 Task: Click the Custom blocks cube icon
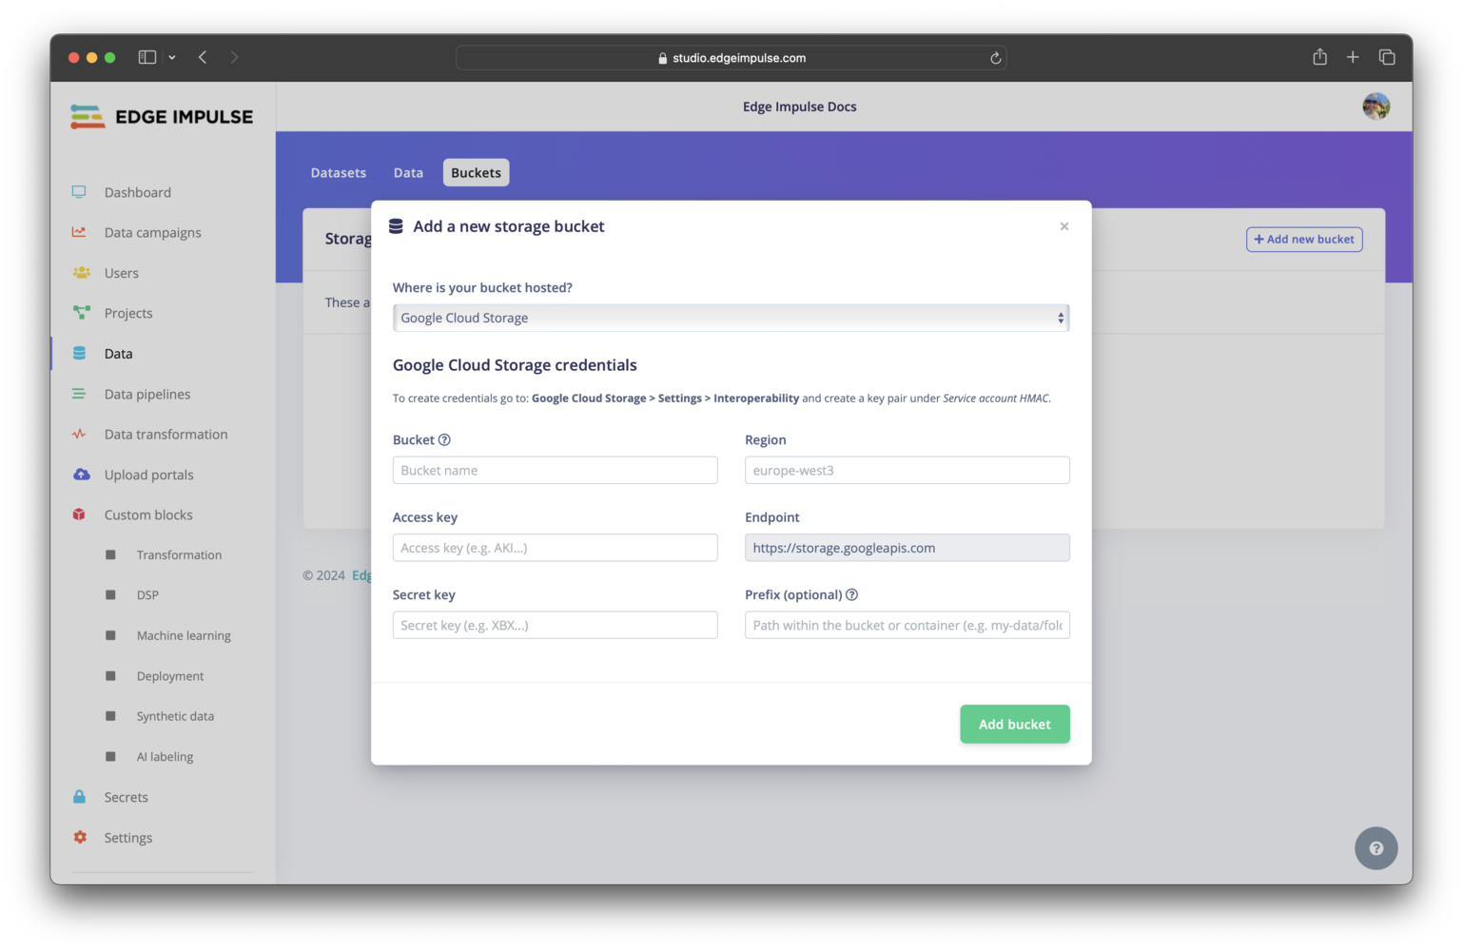click(x=79, y=514)
